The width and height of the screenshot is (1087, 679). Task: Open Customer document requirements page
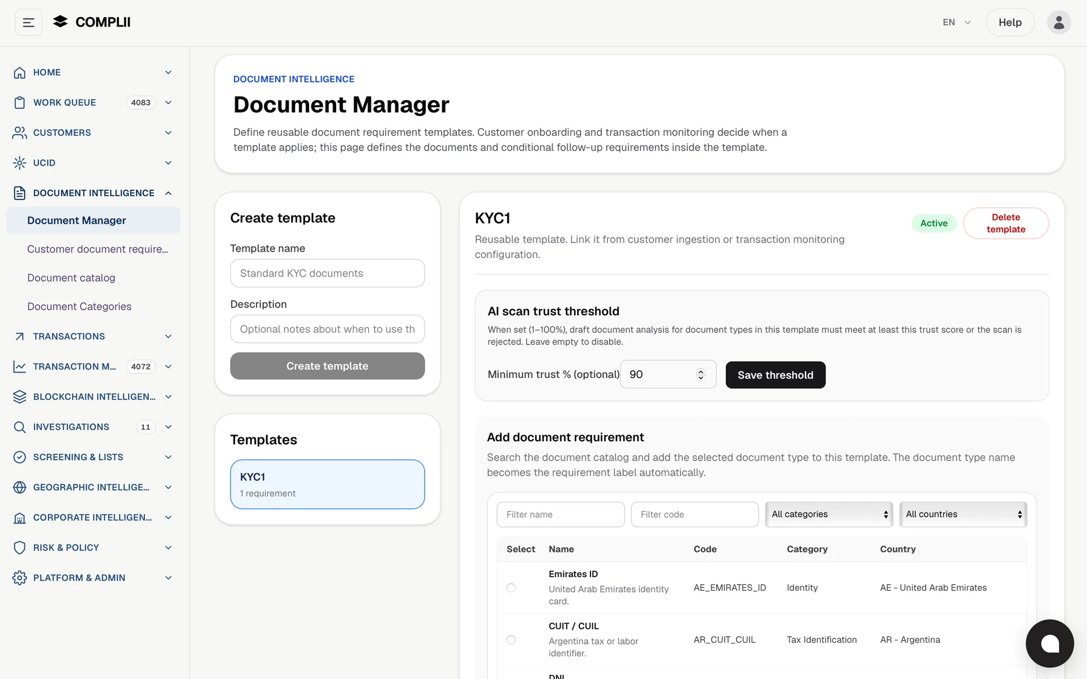97,249
